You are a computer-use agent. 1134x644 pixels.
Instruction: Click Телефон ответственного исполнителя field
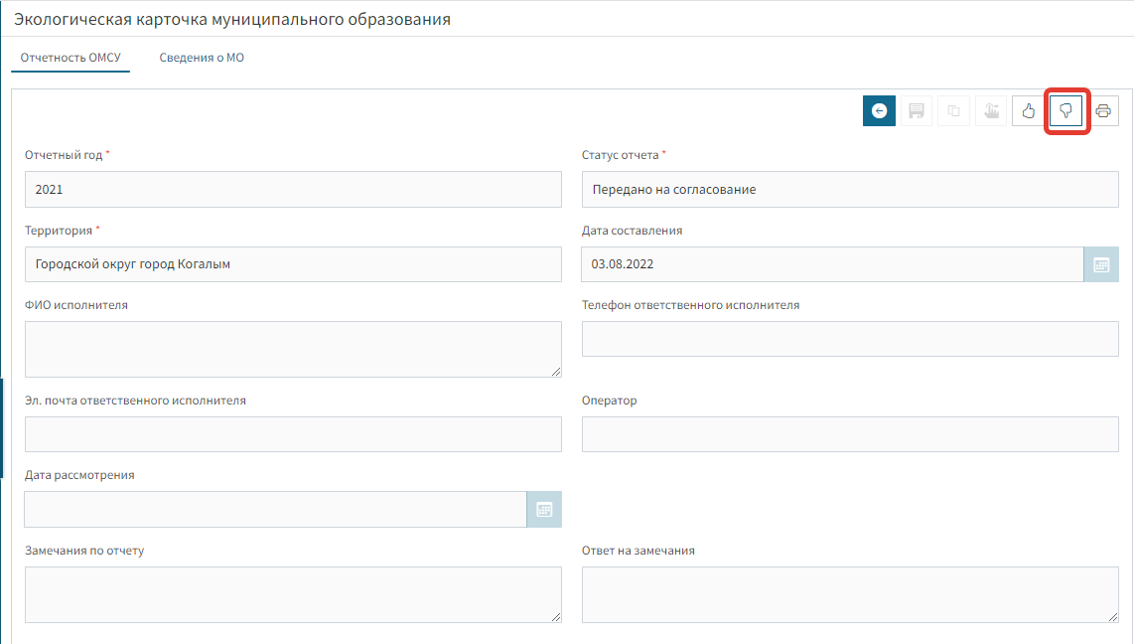point(850,339)
